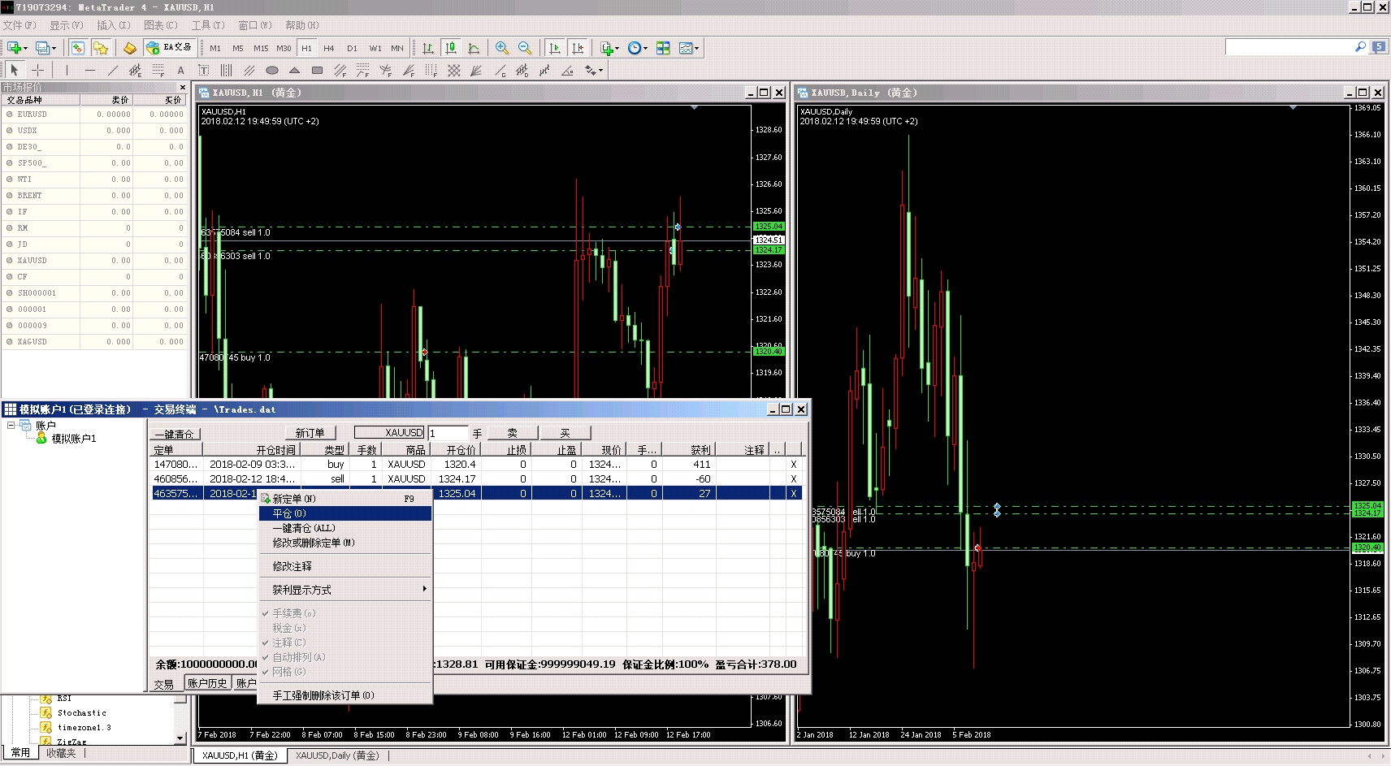Toggle the 手续费 checkmark in context menu

293,613
